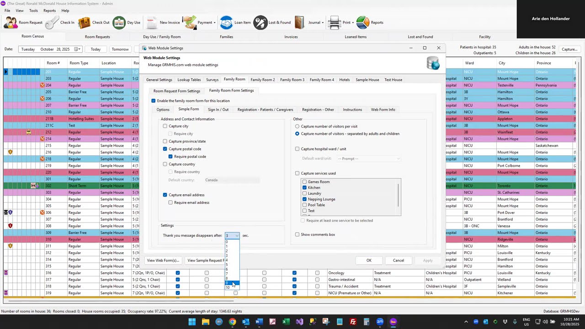Select Capture number of visitors per visit
This screenshot has width=585, height=329.
298,126
